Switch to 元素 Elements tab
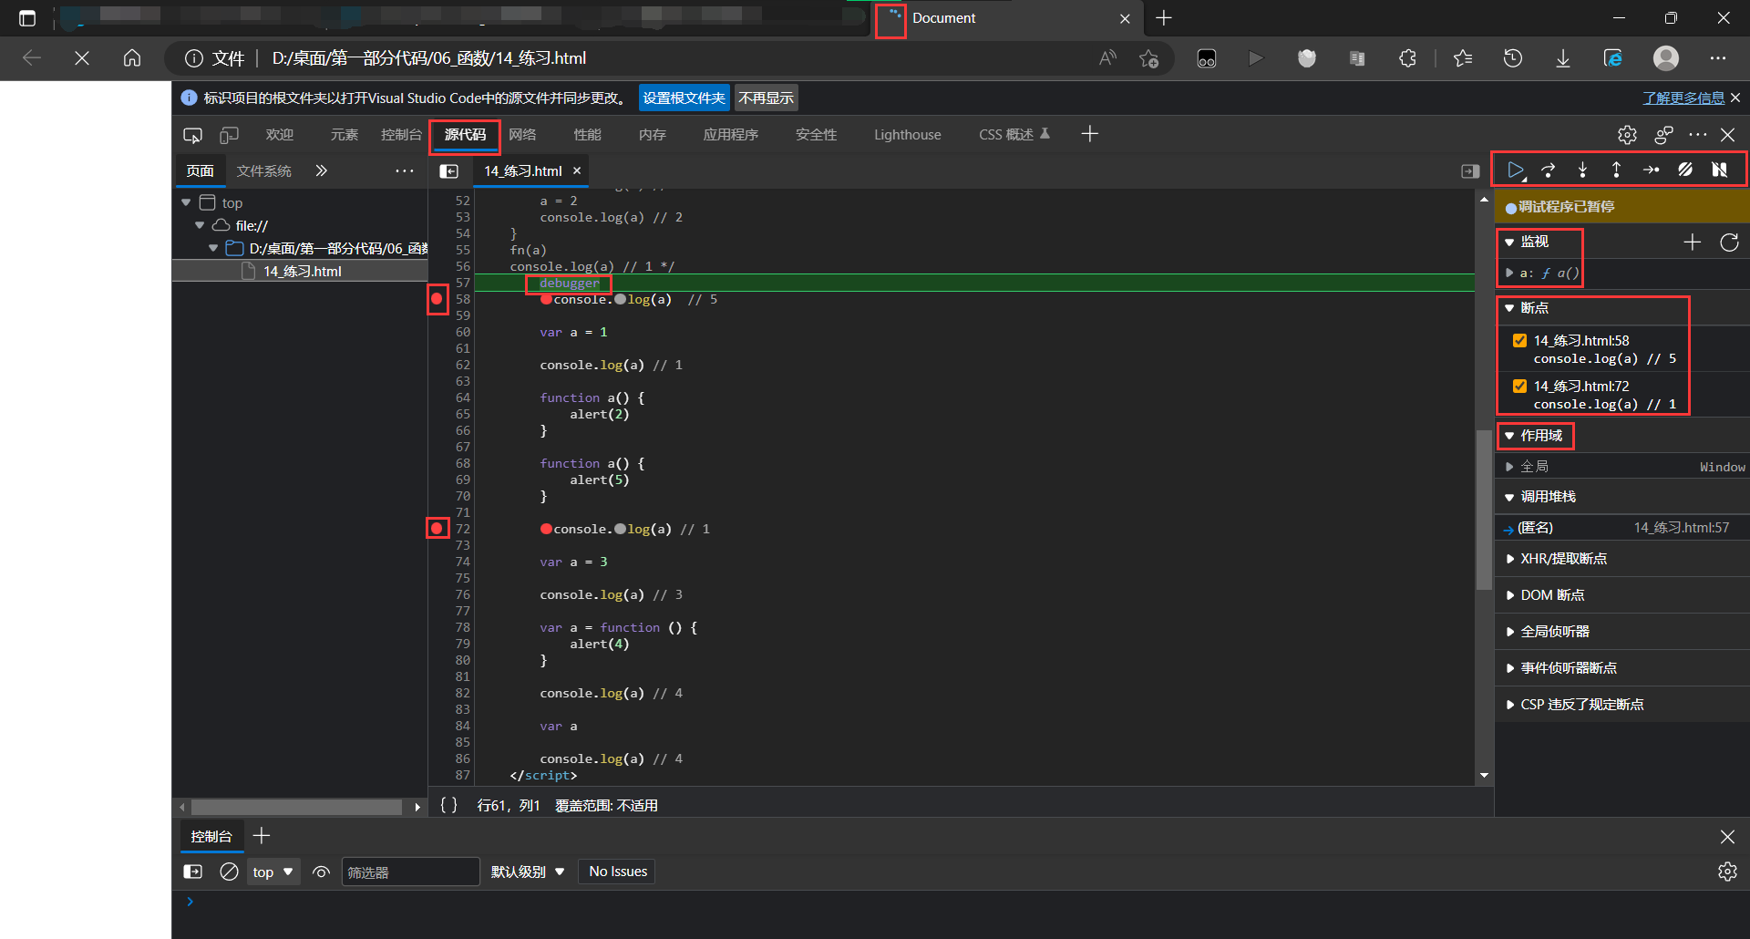Viewport: 1750px width, 939px height. [344, 135]
